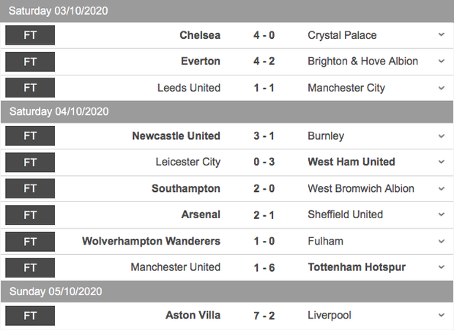
Task: Expand the Newcastle United vs Burnley row
Action: pos(442,136)
